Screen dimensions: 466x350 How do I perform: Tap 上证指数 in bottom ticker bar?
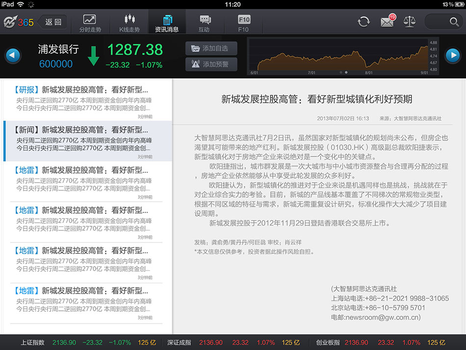point(32,342)
